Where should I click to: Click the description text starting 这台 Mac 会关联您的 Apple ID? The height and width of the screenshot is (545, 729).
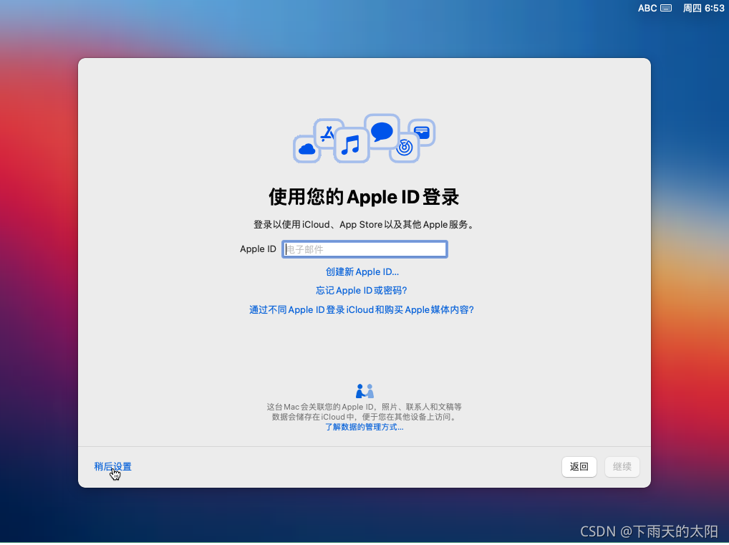coord(364,412)
